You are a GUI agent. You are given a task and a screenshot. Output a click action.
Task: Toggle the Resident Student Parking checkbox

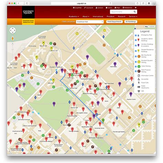pos(136,62)
